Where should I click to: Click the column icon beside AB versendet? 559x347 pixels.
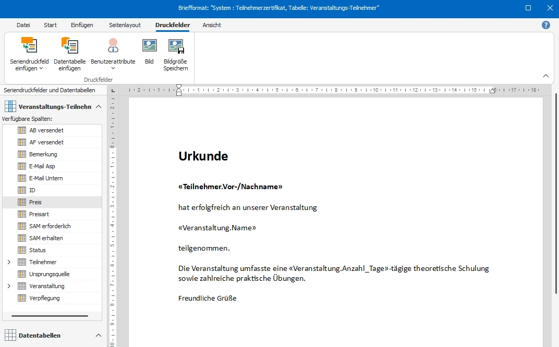pos(22,130)
